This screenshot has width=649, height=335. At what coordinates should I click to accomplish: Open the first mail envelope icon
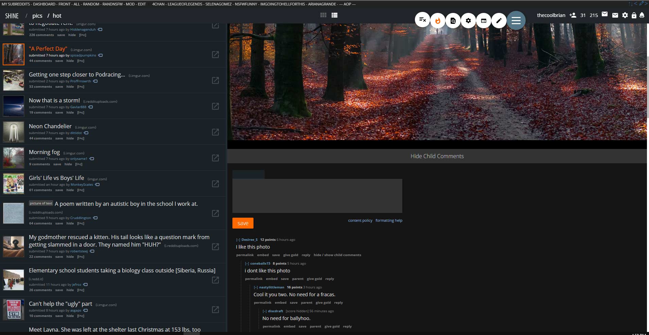click(x=604, y=14)
